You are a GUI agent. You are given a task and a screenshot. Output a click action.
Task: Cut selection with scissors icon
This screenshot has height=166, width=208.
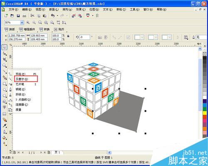tap(32, 16)
